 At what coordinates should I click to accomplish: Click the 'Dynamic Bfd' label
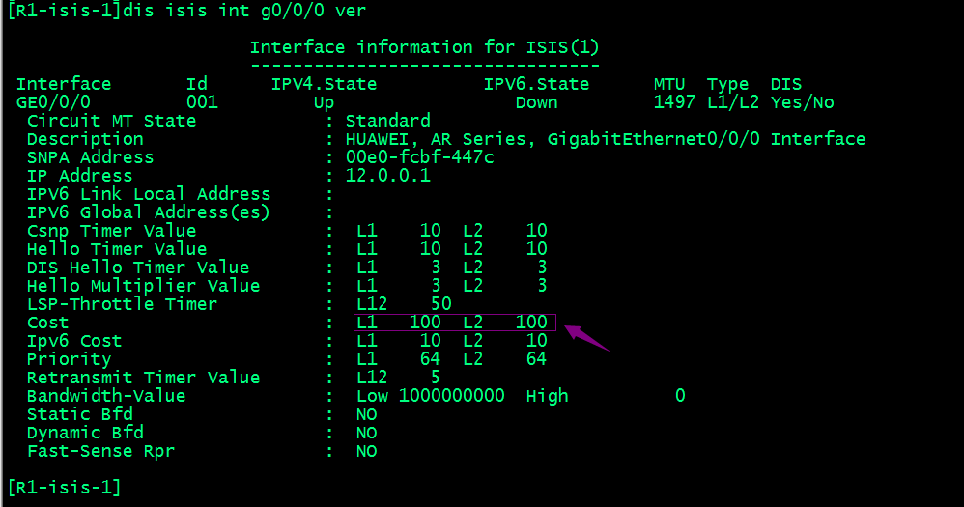pyautogui.click(x=85, y=433)
